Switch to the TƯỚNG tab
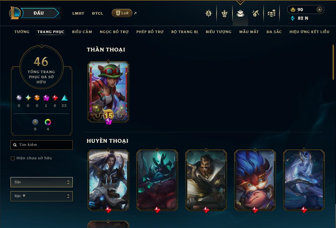The width and height of the screenshot is (336, 228). pos(22,32)
